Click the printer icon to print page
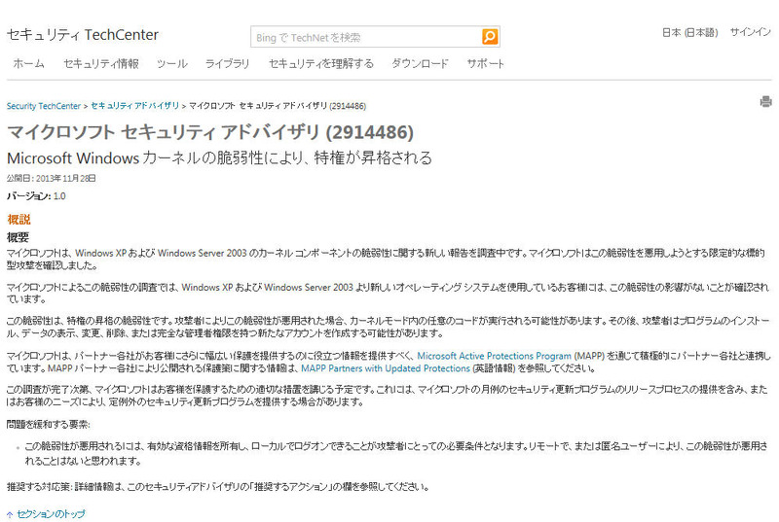Image resolution: width=779 pixels, height=522 pixels. [x=765, y=101]
